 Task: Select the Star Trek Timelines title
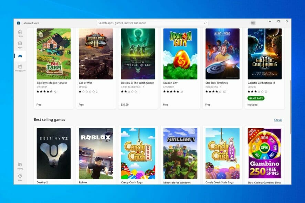pos(217,83)
